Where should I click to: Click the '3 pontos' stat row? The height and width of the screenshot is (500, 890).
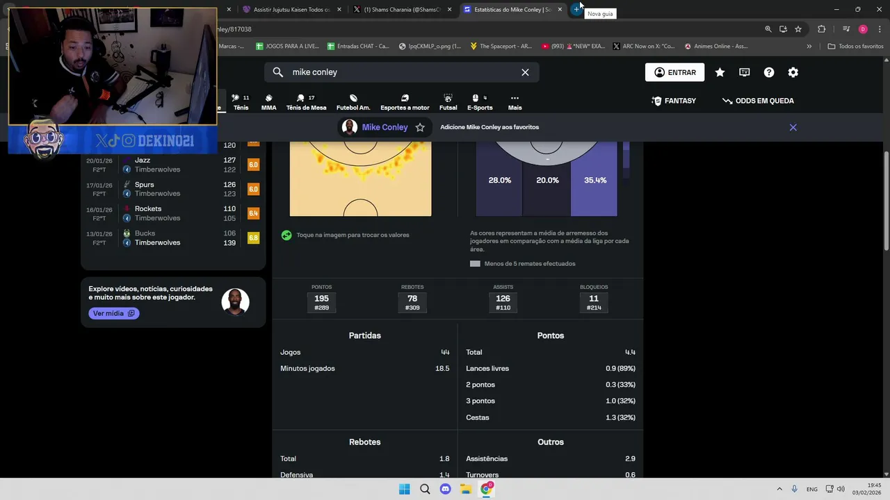[550, 401]
